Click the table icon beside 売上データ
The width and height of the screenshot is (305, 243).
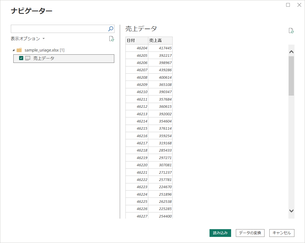pyautogui.click(x=28, y=58)
